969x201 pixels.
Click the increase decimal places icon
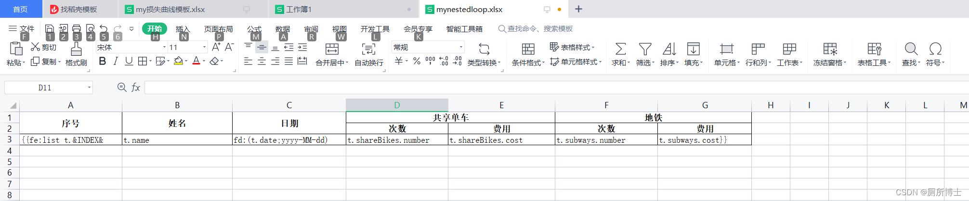click(444, 61)
